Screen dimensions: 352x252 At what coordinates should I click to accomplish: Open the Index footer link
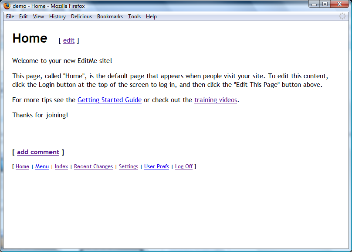(x=61, y=166)
